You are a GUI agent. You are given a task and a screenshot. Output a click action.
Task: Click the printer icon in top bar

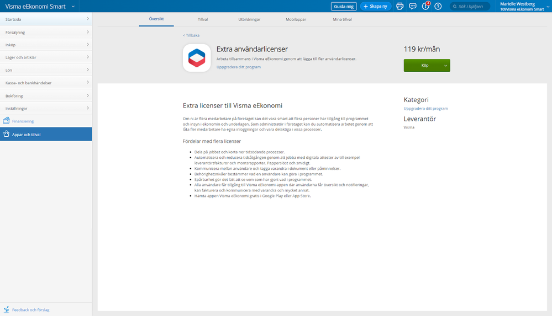point(400,7)
